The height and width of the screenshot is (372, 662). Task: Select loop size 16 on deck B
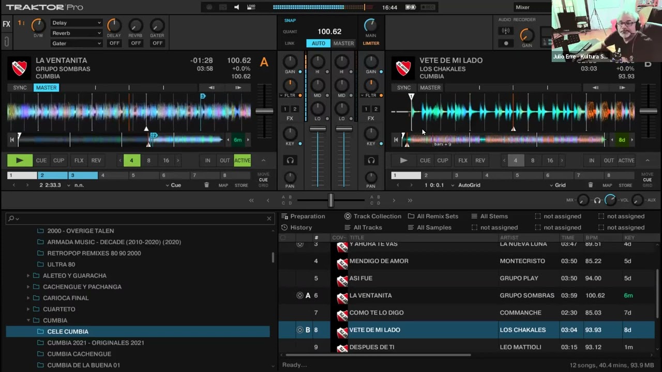pos(550,161)
